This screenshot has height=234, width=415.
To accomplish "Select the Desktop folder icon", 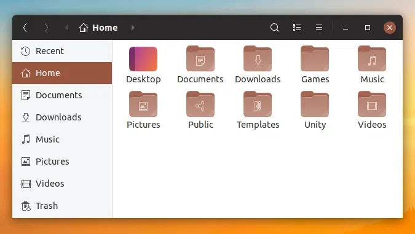I will click(143, 59).
